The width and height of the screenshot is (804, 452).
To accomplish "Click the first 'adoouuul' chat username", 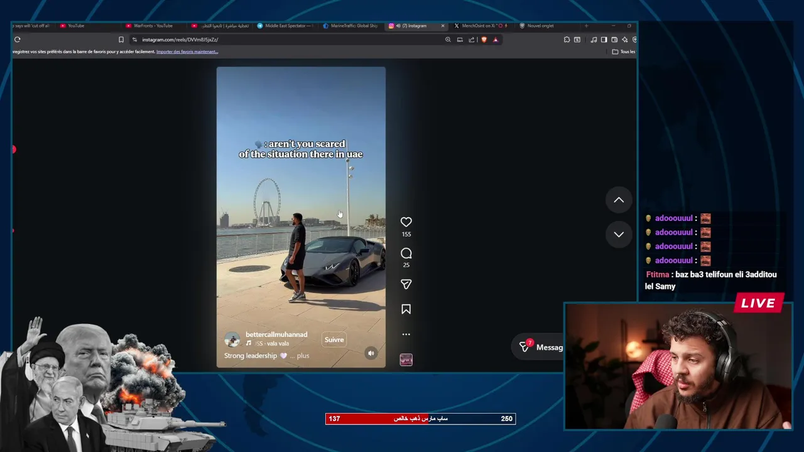I will pos(673,218).
